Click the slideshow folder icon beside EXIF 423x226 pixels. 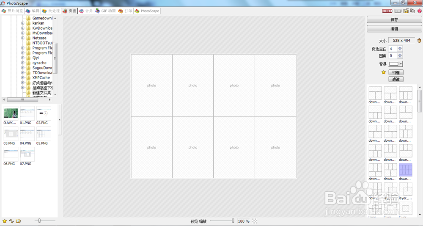pyautogui.click(x=406, y=11)
